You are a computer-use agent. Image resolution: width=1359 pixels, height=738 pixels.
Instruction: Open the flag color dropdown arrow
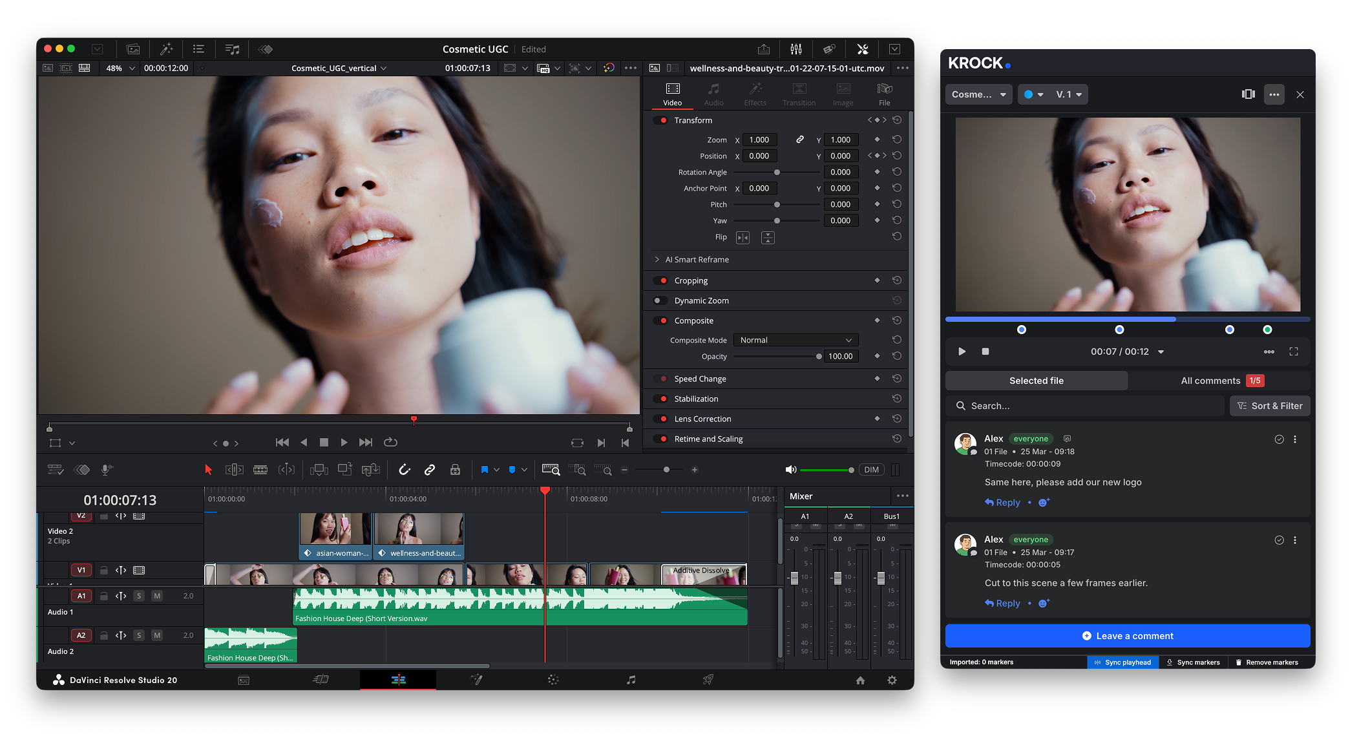pyautogui.click(x=496, y=470)
